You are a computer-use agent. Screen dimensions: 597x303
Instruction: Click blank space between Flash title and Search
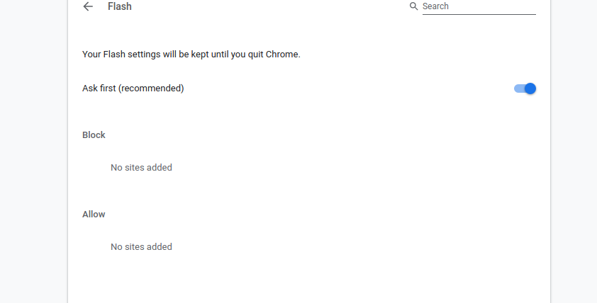point(267,6)
